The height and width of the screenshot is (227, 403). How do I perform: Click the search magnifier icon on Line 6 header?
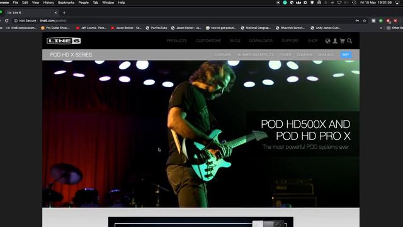coord(349,40)
